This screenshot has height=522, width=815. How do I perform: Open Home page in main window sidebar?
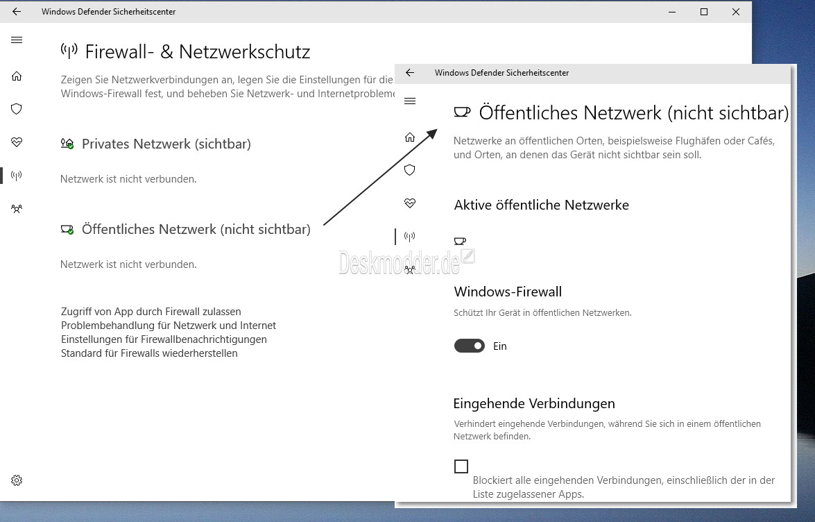point(17,76)
